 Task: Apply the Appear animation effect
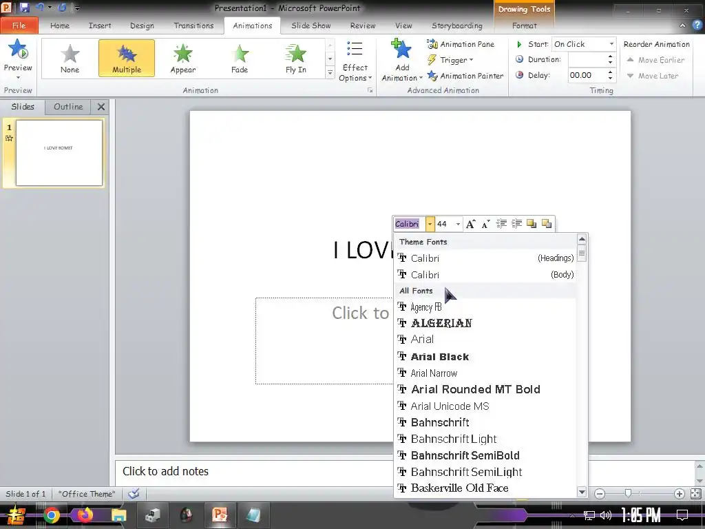tap(183, 59)
